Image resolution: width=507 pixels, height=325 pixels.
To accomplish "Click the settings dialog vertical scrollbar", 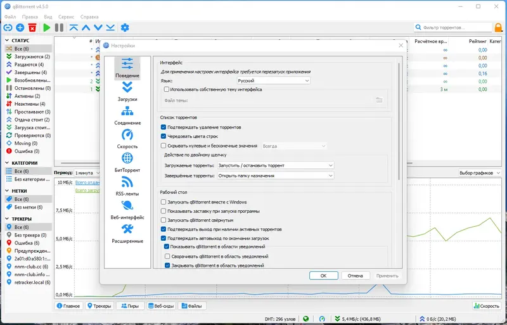I will (399, 121).
